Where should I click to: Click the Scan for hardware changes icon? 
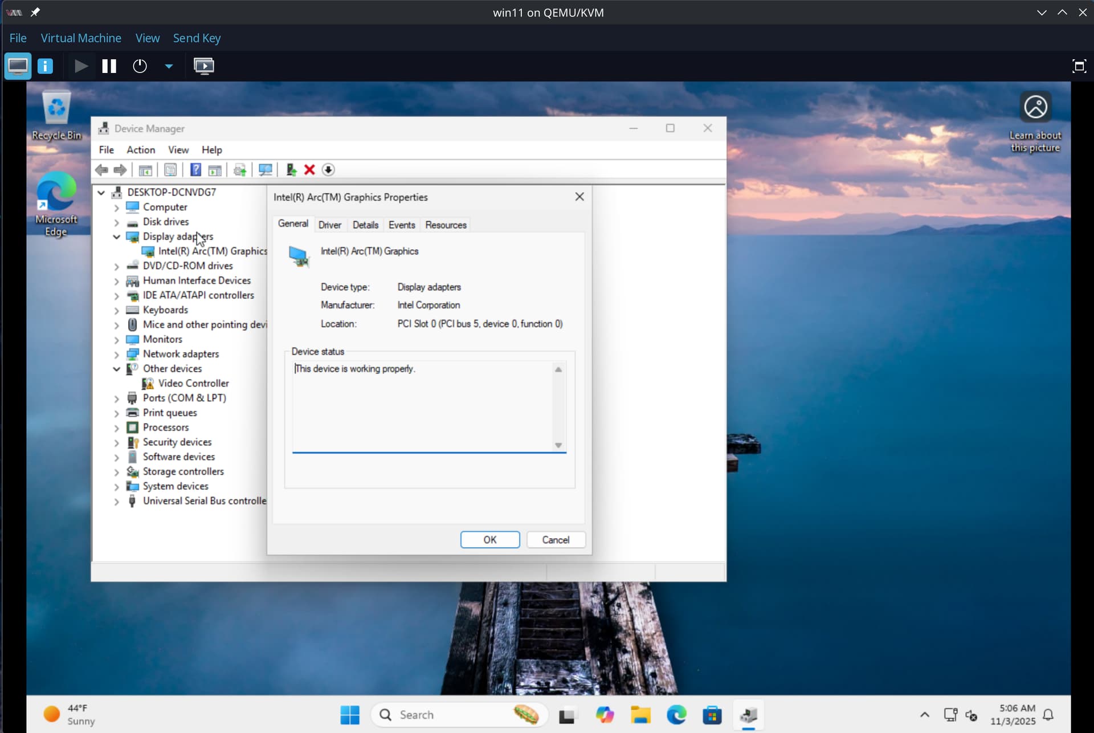click(265, 170)
